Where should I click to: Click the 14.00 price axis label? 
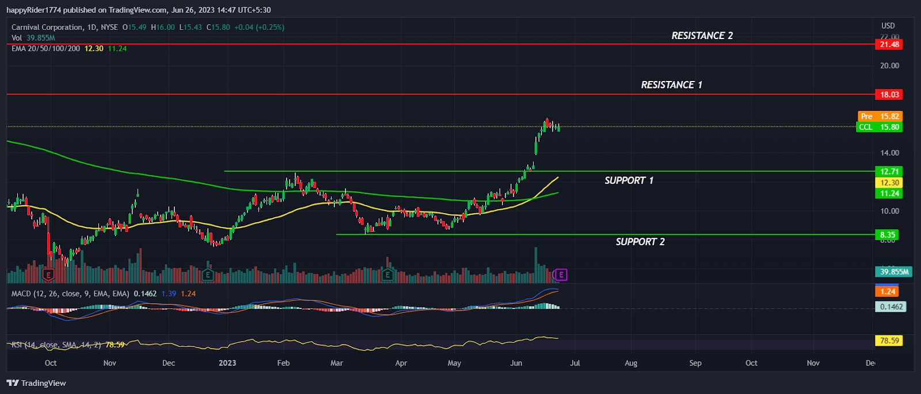click(x=889, y=153)
